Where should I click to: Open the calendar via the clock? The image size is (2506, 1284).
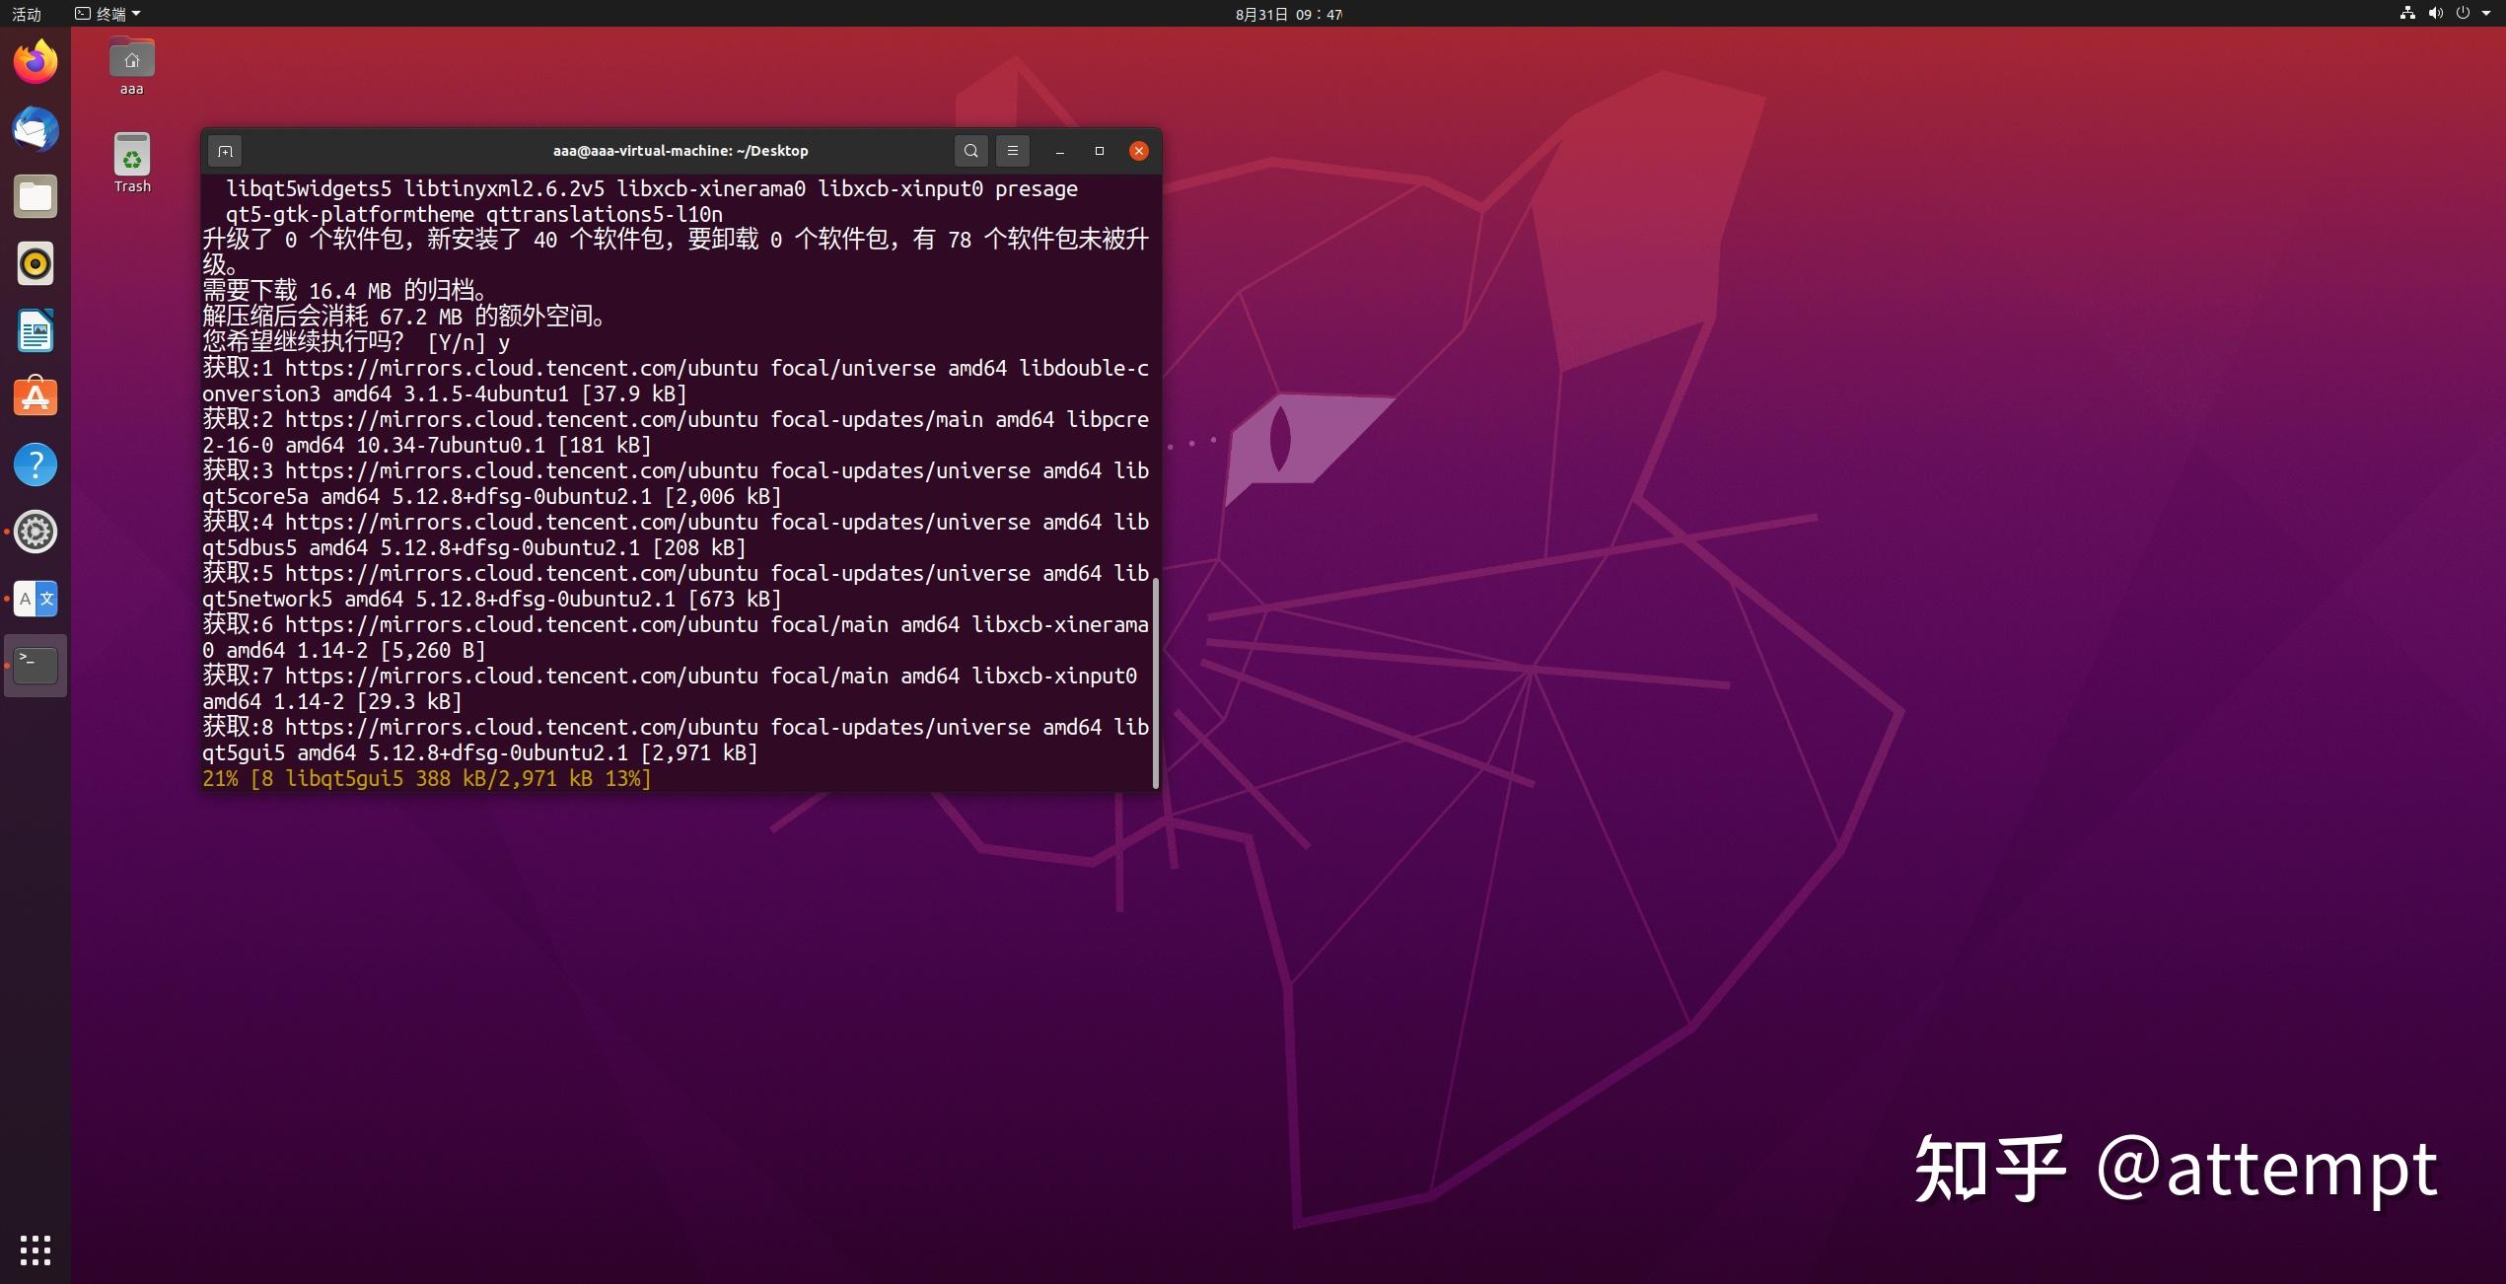(1287, 14)
